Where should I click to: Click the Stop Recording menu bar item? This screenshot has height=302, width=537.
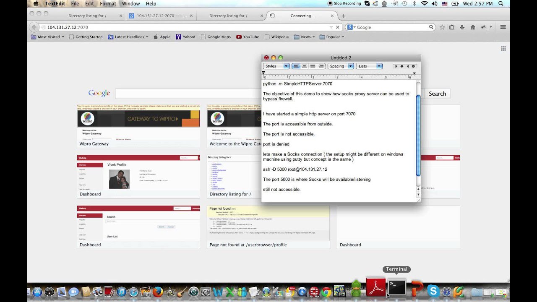(x=344, y=3)
